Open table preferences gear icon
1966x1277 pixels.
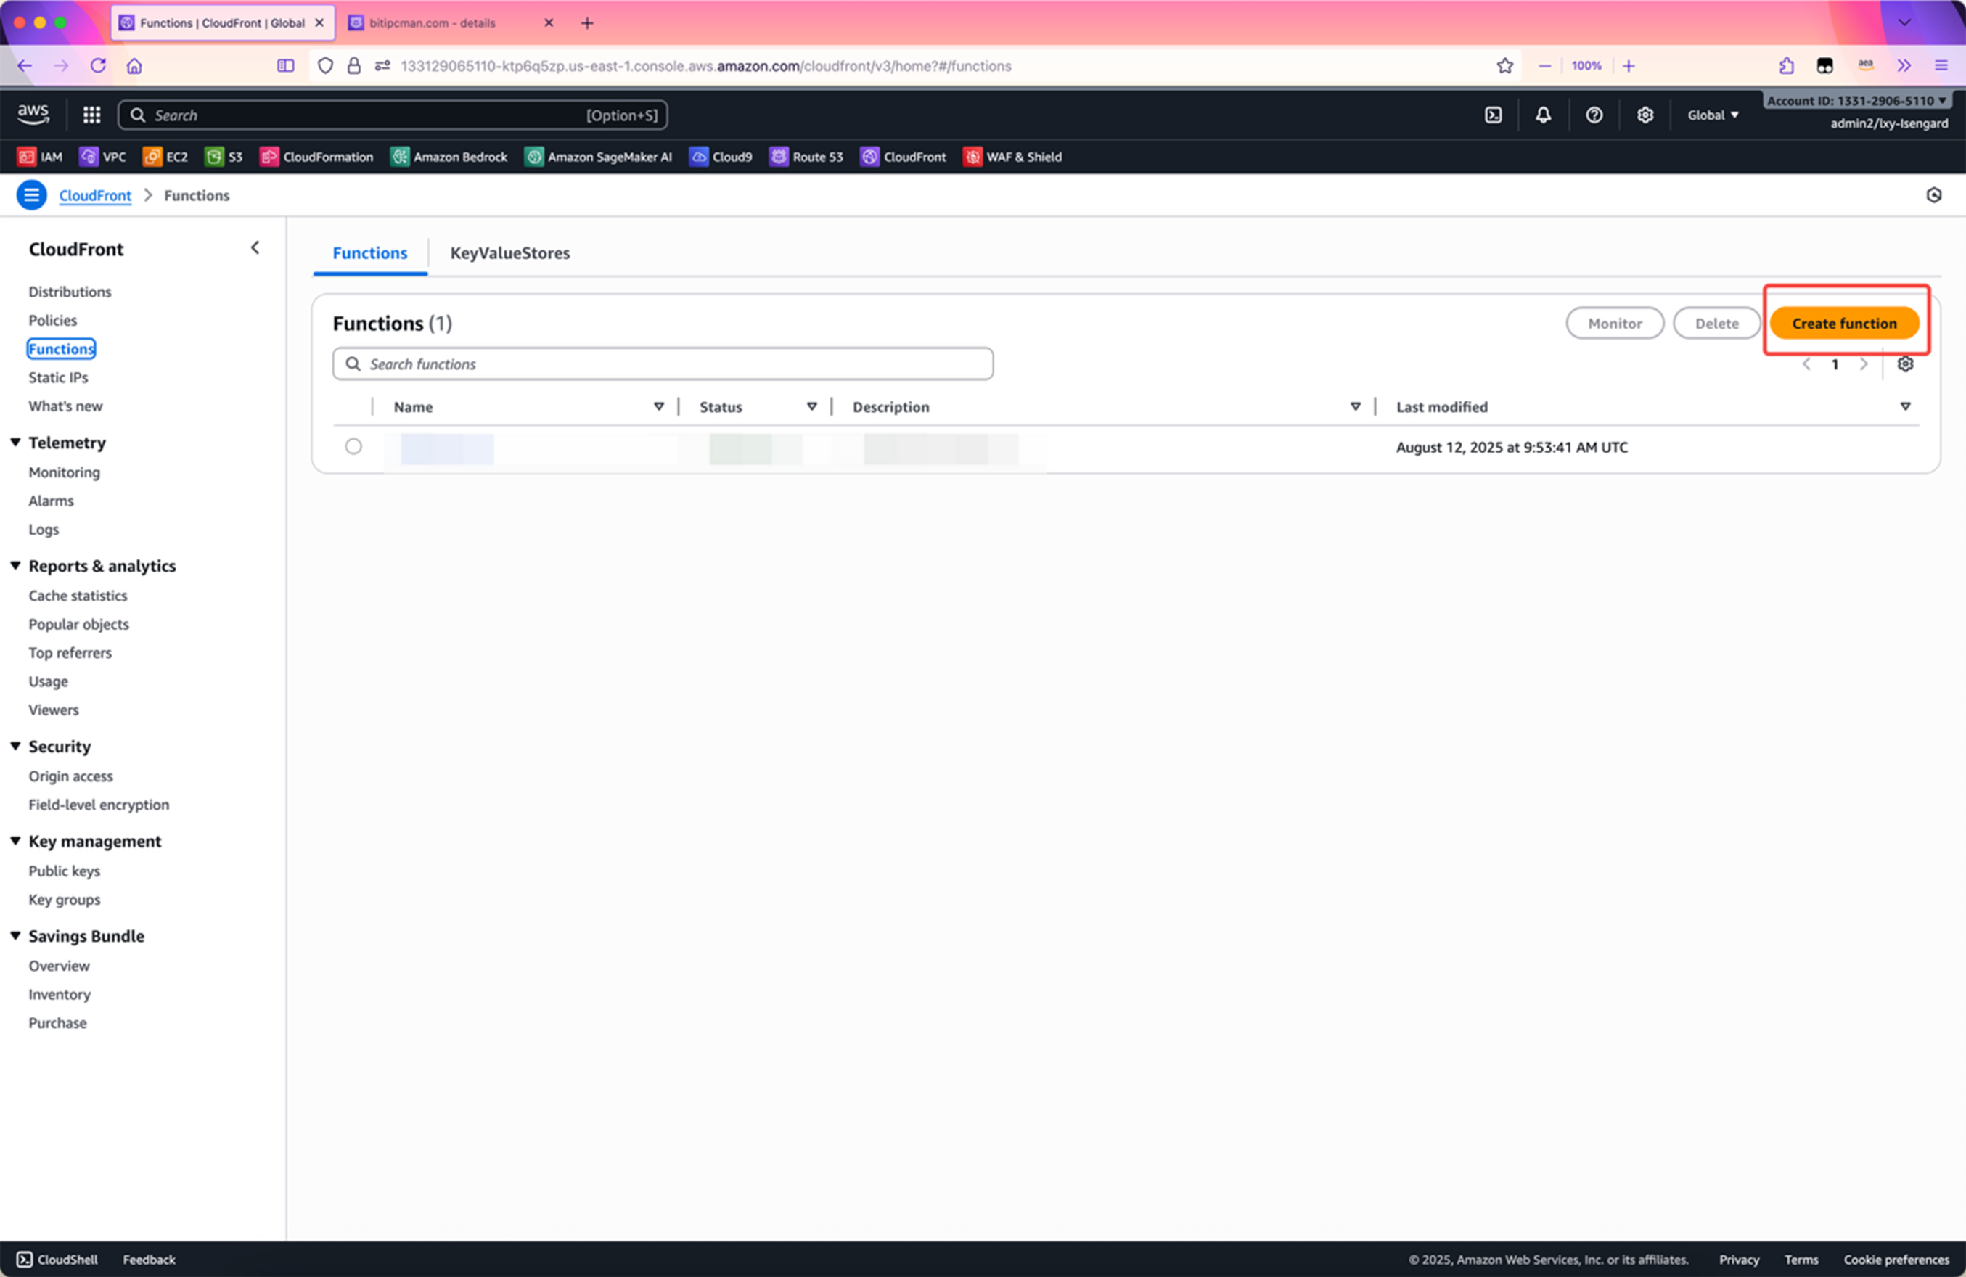pos(1905,364)
